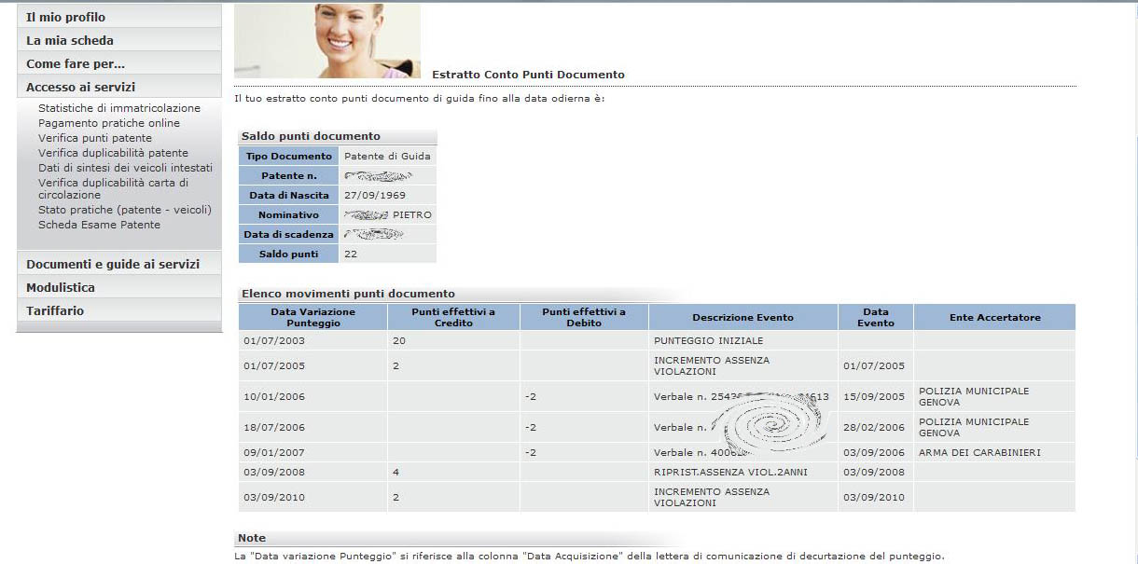Open "Verifica duplicabilità patente" link
The height and width of the screenshot is (564, 1138).
pos(113,153)
